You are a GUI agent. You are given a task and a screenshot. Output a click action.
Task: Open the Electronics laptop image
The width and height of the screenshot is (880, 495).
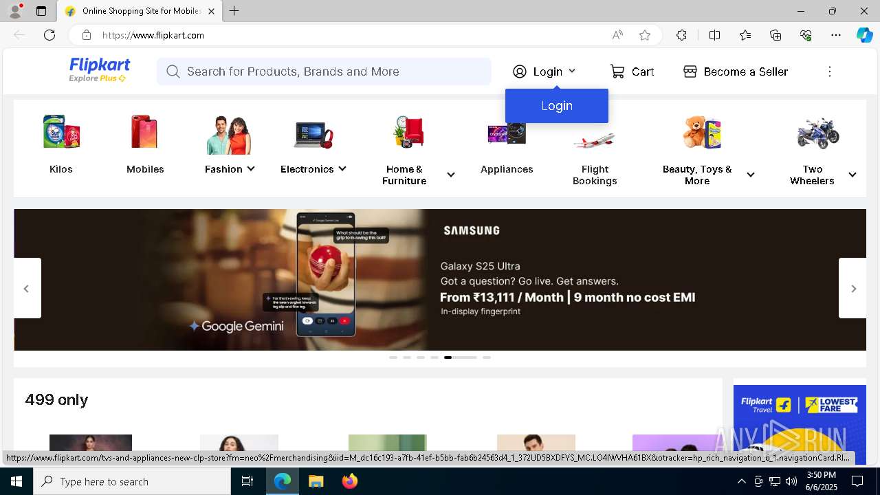pyautogui.click(x=313, y=134)
